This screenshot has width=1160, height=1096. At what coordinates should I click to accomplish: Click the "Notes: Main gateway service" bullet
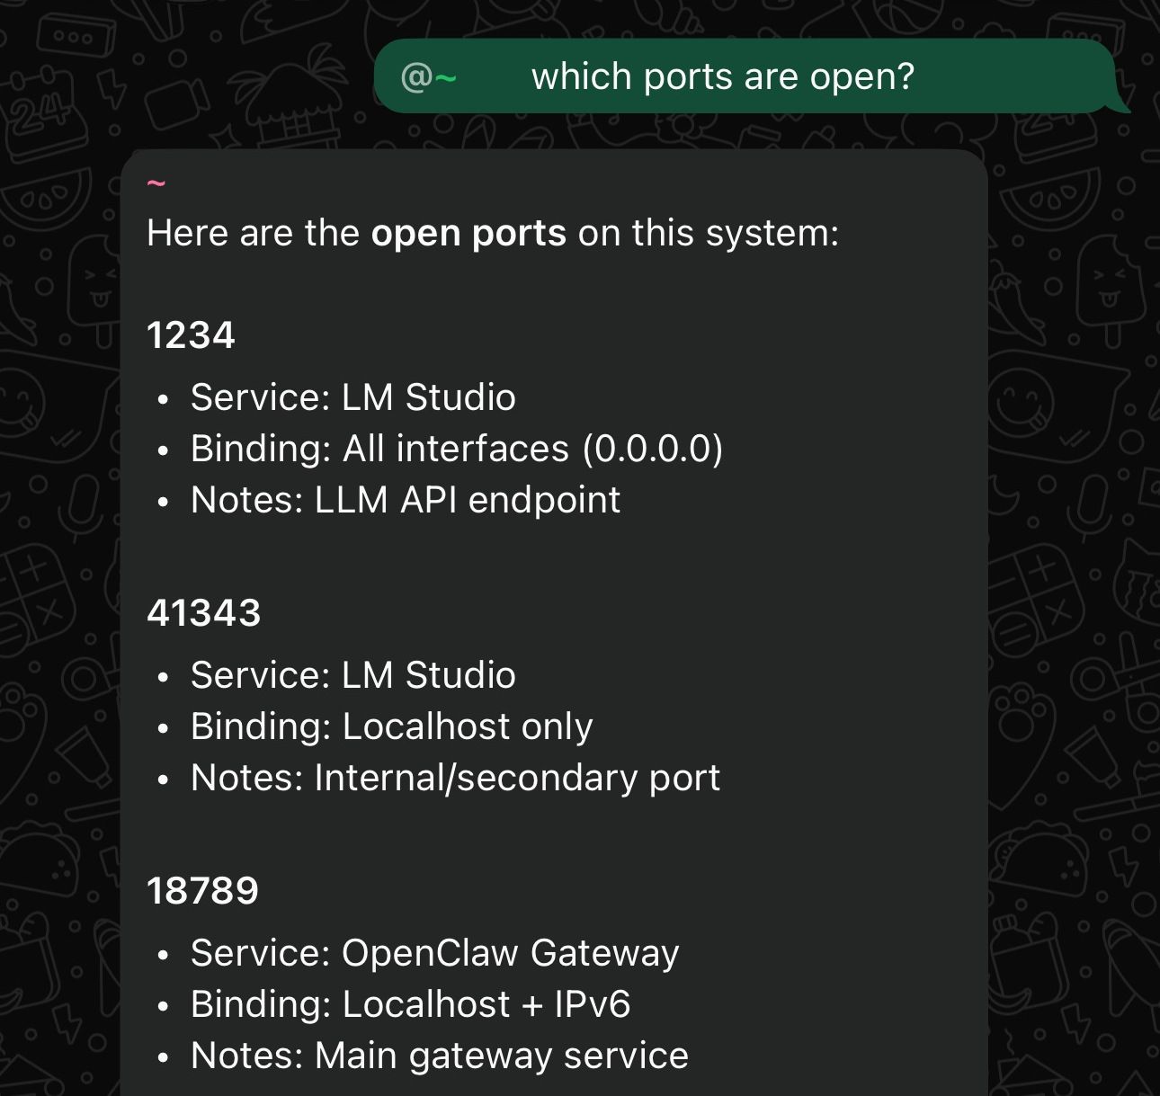438,1055
